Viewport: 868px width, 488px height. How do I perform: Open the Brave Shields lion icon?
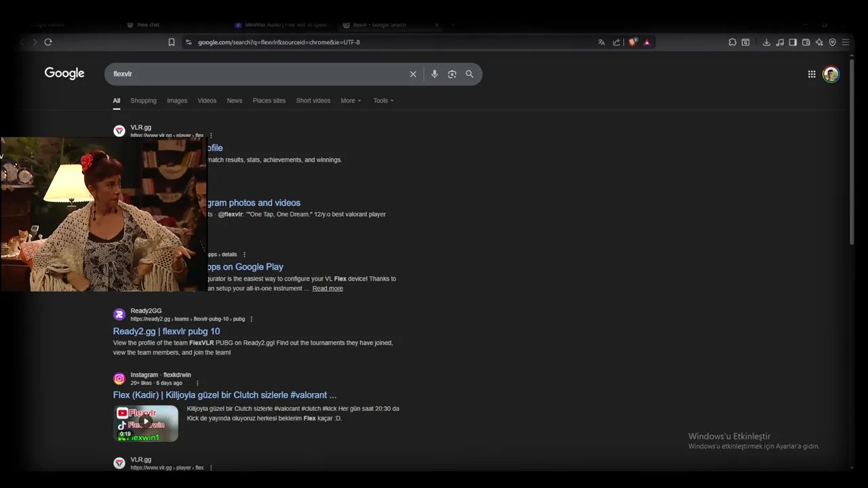(633, 42)
